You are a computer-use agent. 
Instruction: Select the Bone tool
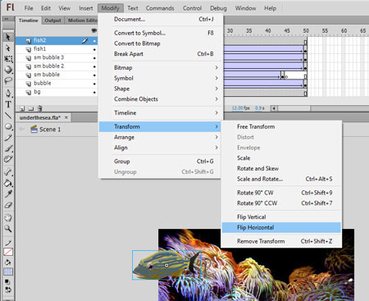point(8,171)
